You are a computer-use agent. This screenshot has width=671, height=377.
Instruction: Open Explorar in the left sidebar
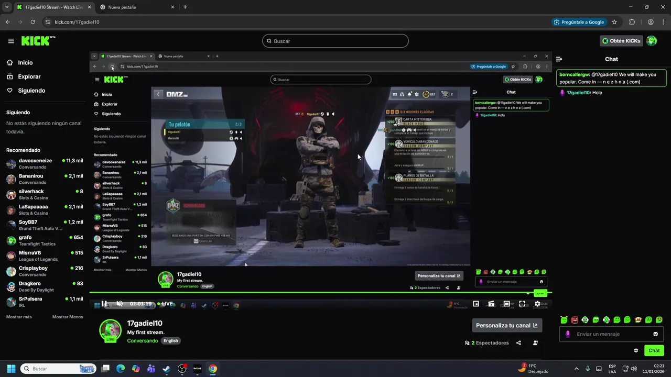29,76
